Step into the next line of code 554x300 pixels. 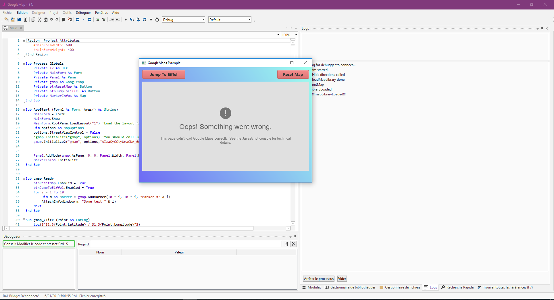(x=132, y=20)
